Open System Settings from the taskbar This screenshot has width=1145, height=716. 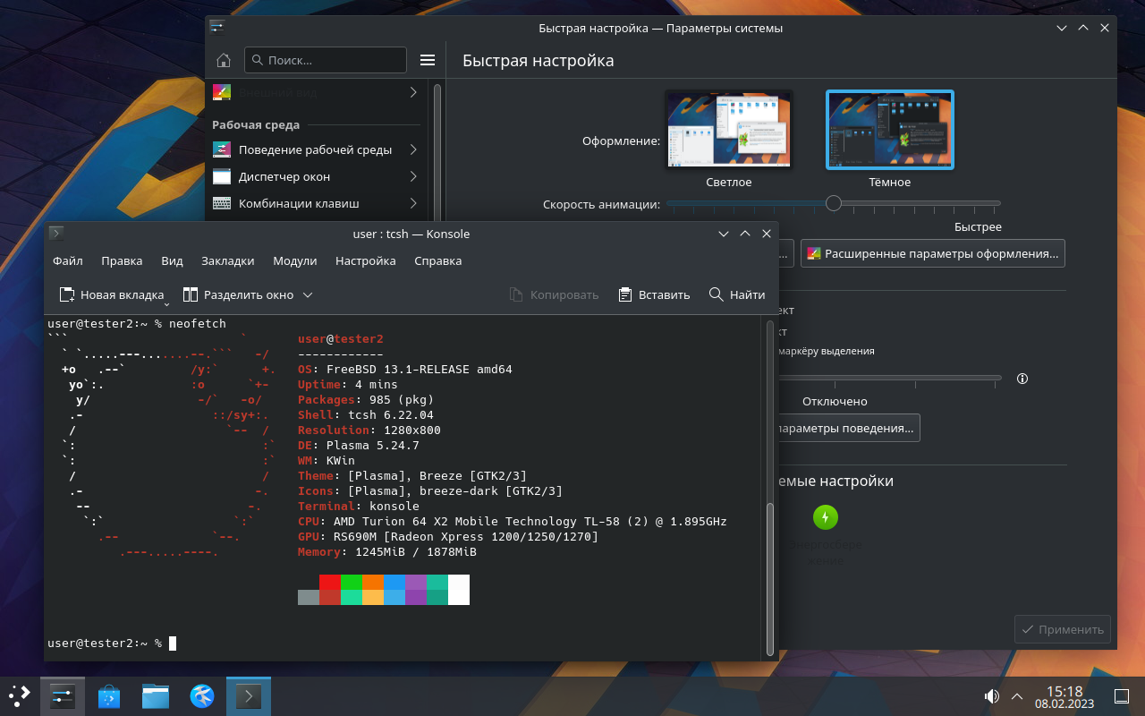(x=62, y=695)
